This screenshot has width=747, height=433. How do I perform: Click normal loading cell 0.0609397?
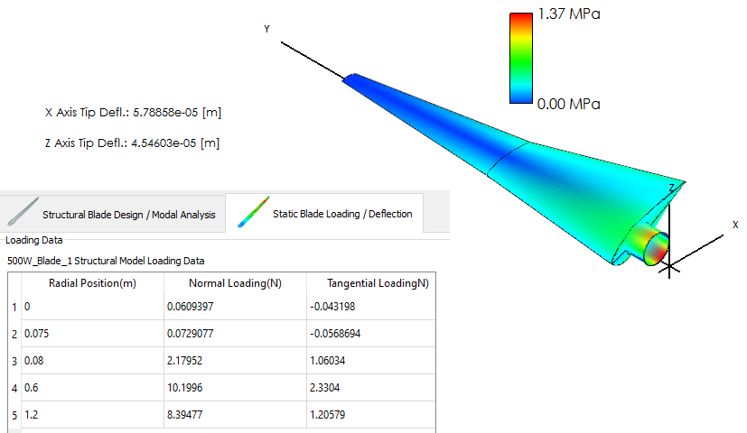(x=236, y=307)
